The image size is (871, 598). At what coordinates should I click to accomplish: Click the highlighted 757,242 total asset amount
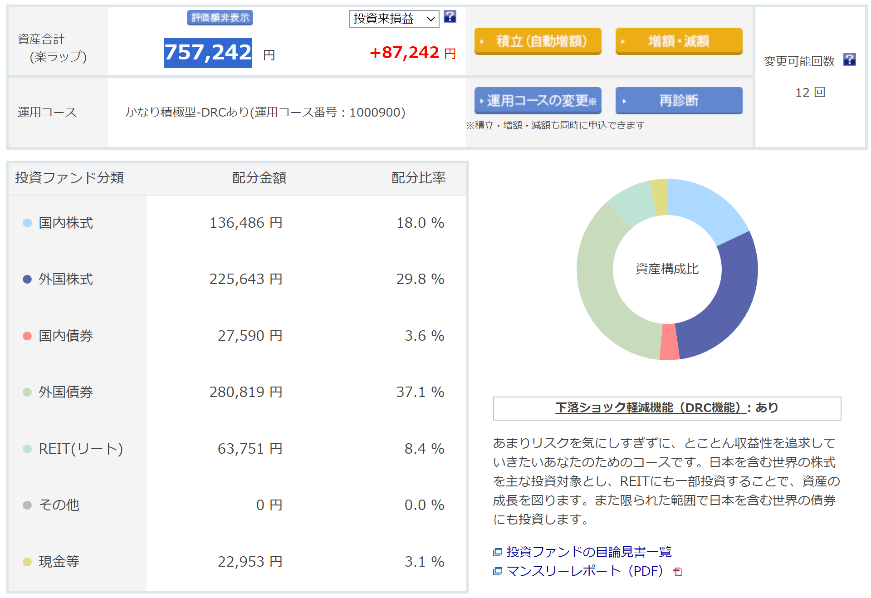tap(208, 53)
